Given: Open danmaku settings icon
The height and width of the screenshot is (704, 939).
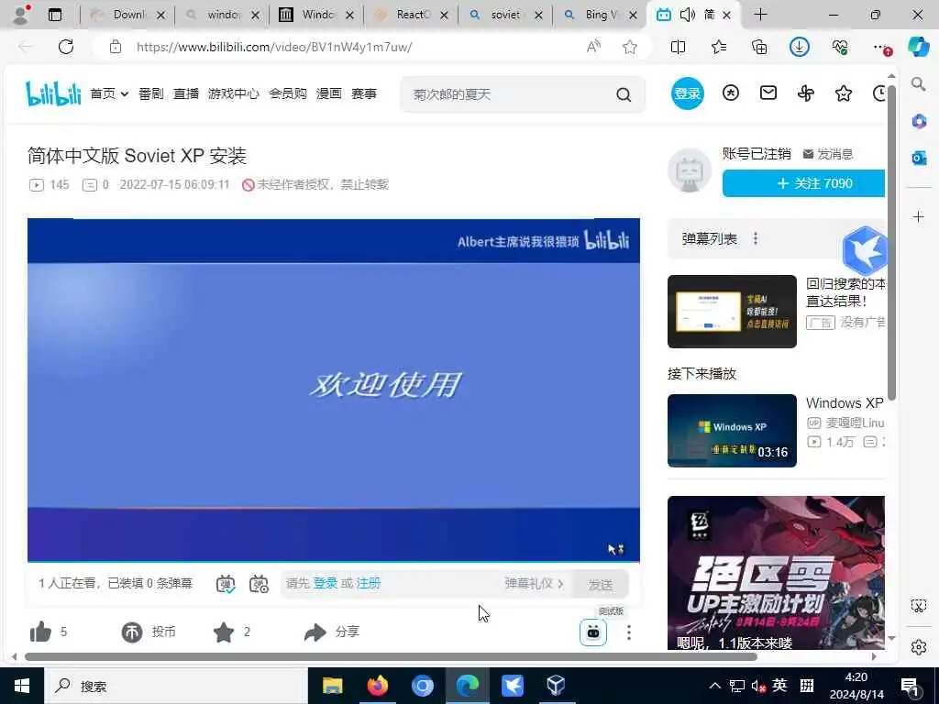Looking at the screenshot, I should 259,584.
